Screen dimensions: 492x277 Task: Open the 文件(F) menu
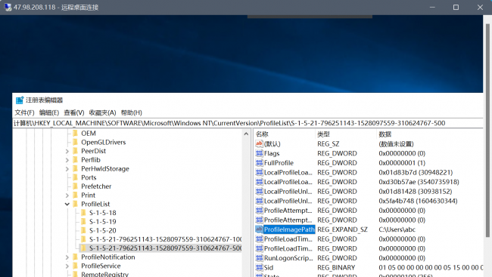pyautogui.click(x=24, y=112)
